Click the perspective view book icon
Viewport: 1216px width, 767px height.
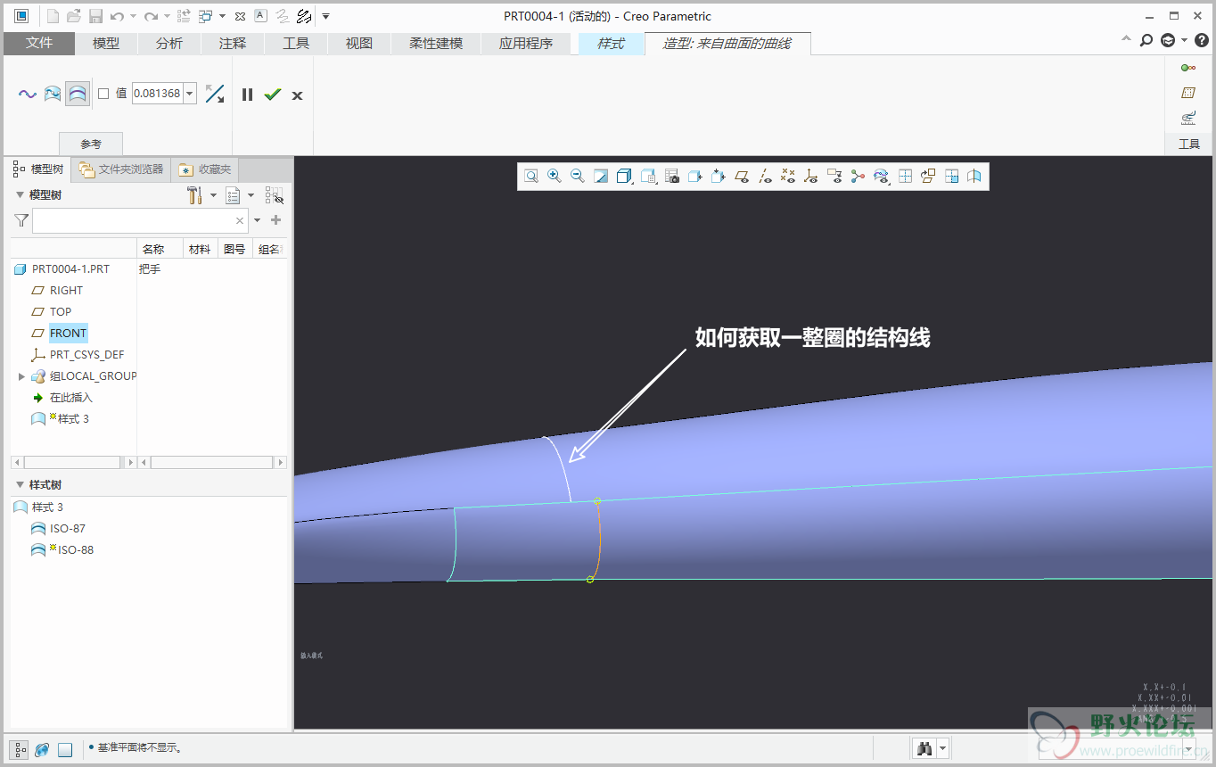pyautogui.click(x=974, y=177)
